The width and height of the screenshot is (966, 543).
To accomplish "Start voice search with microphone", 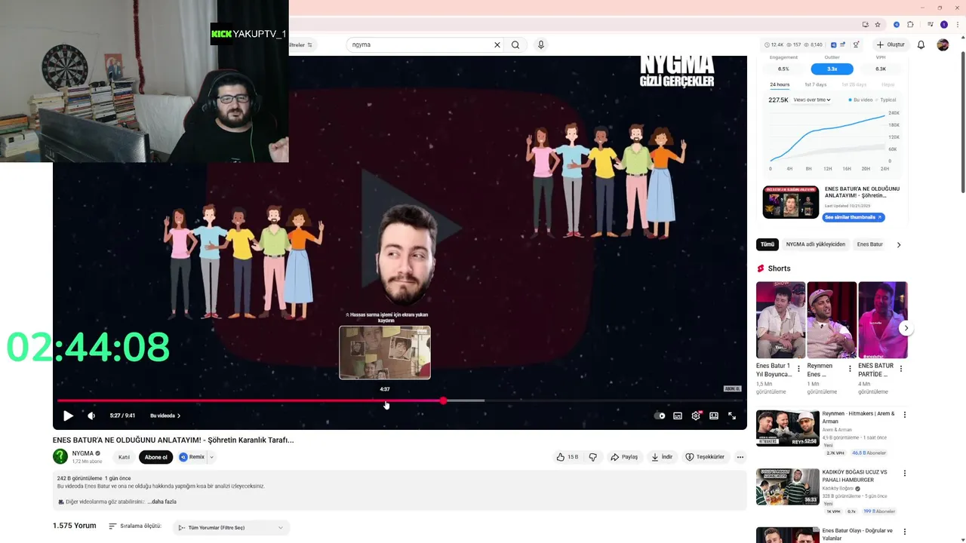I will pyautogui.click(x=540, y=44).
